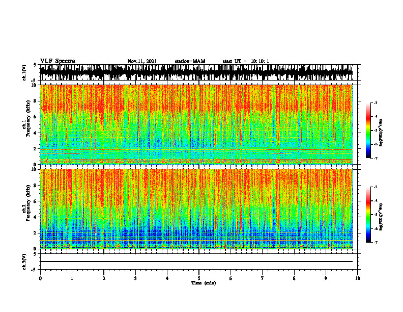The width and height of the screenshot is (403, 312).
Task: Click the "-7" label on ch.2 color bar
Action: point(376,242)
